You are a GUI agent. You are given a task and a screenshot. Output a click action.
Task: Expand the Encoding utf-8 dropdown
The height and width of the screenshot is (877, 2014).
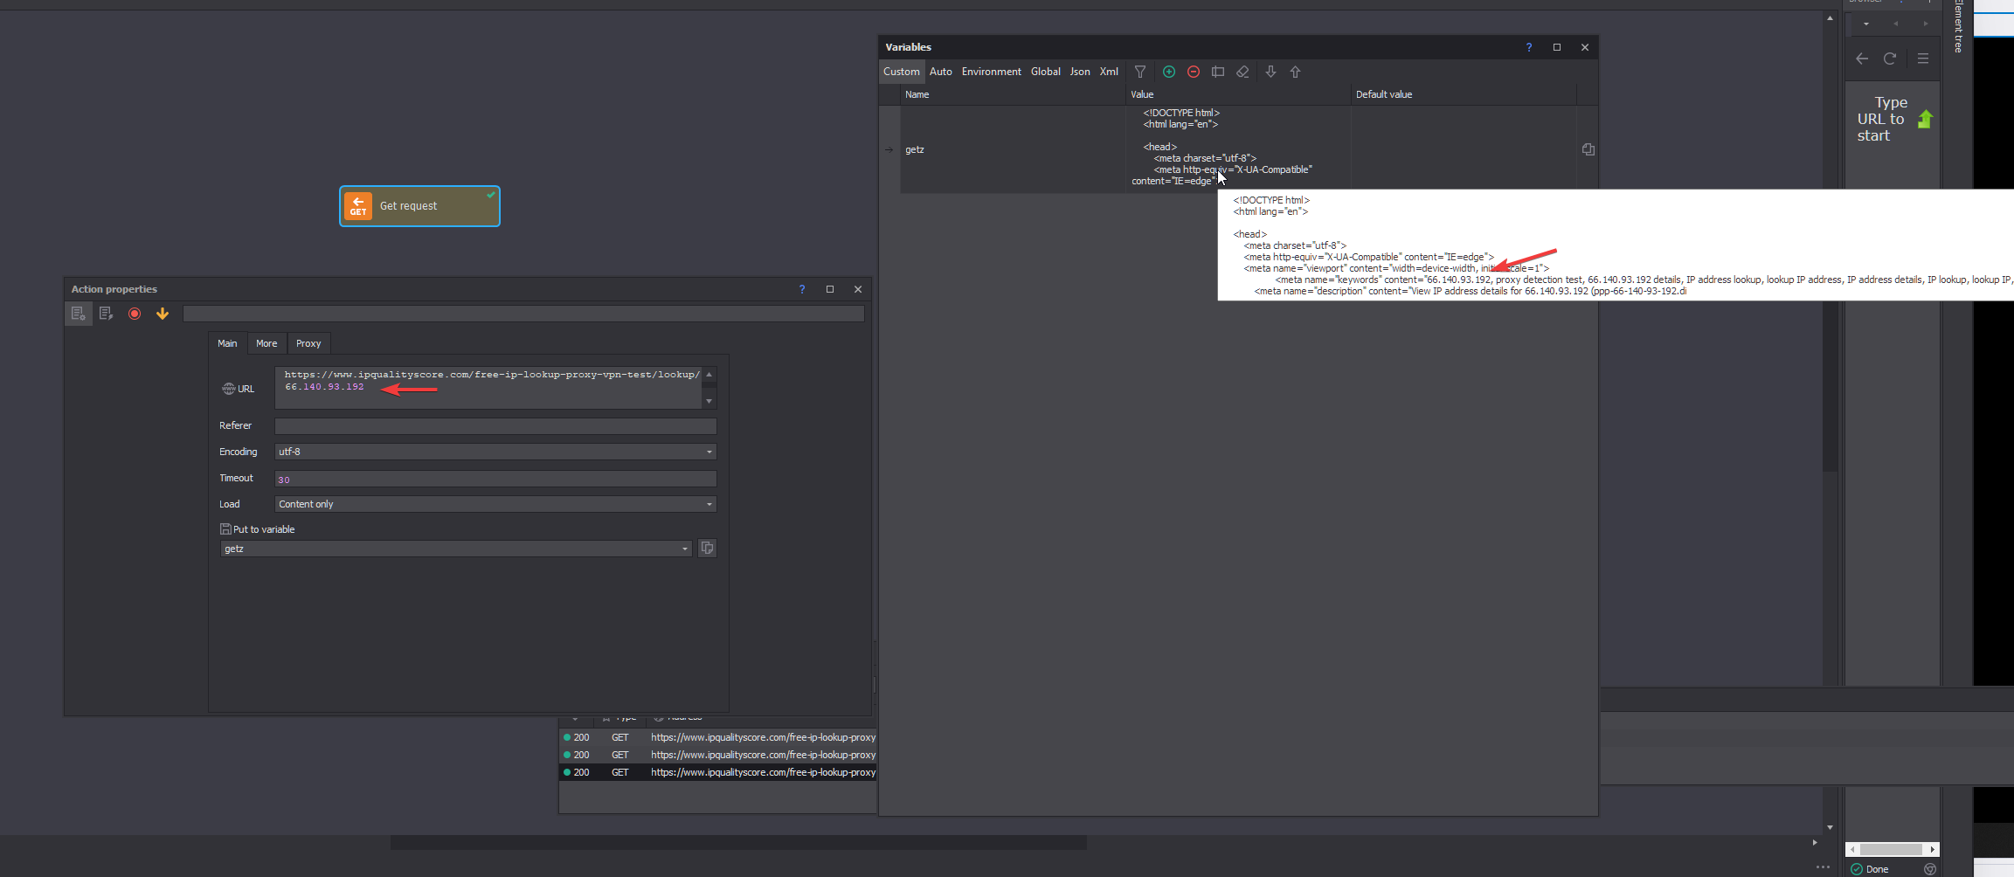pyautogui.click(x=709, y=452)
